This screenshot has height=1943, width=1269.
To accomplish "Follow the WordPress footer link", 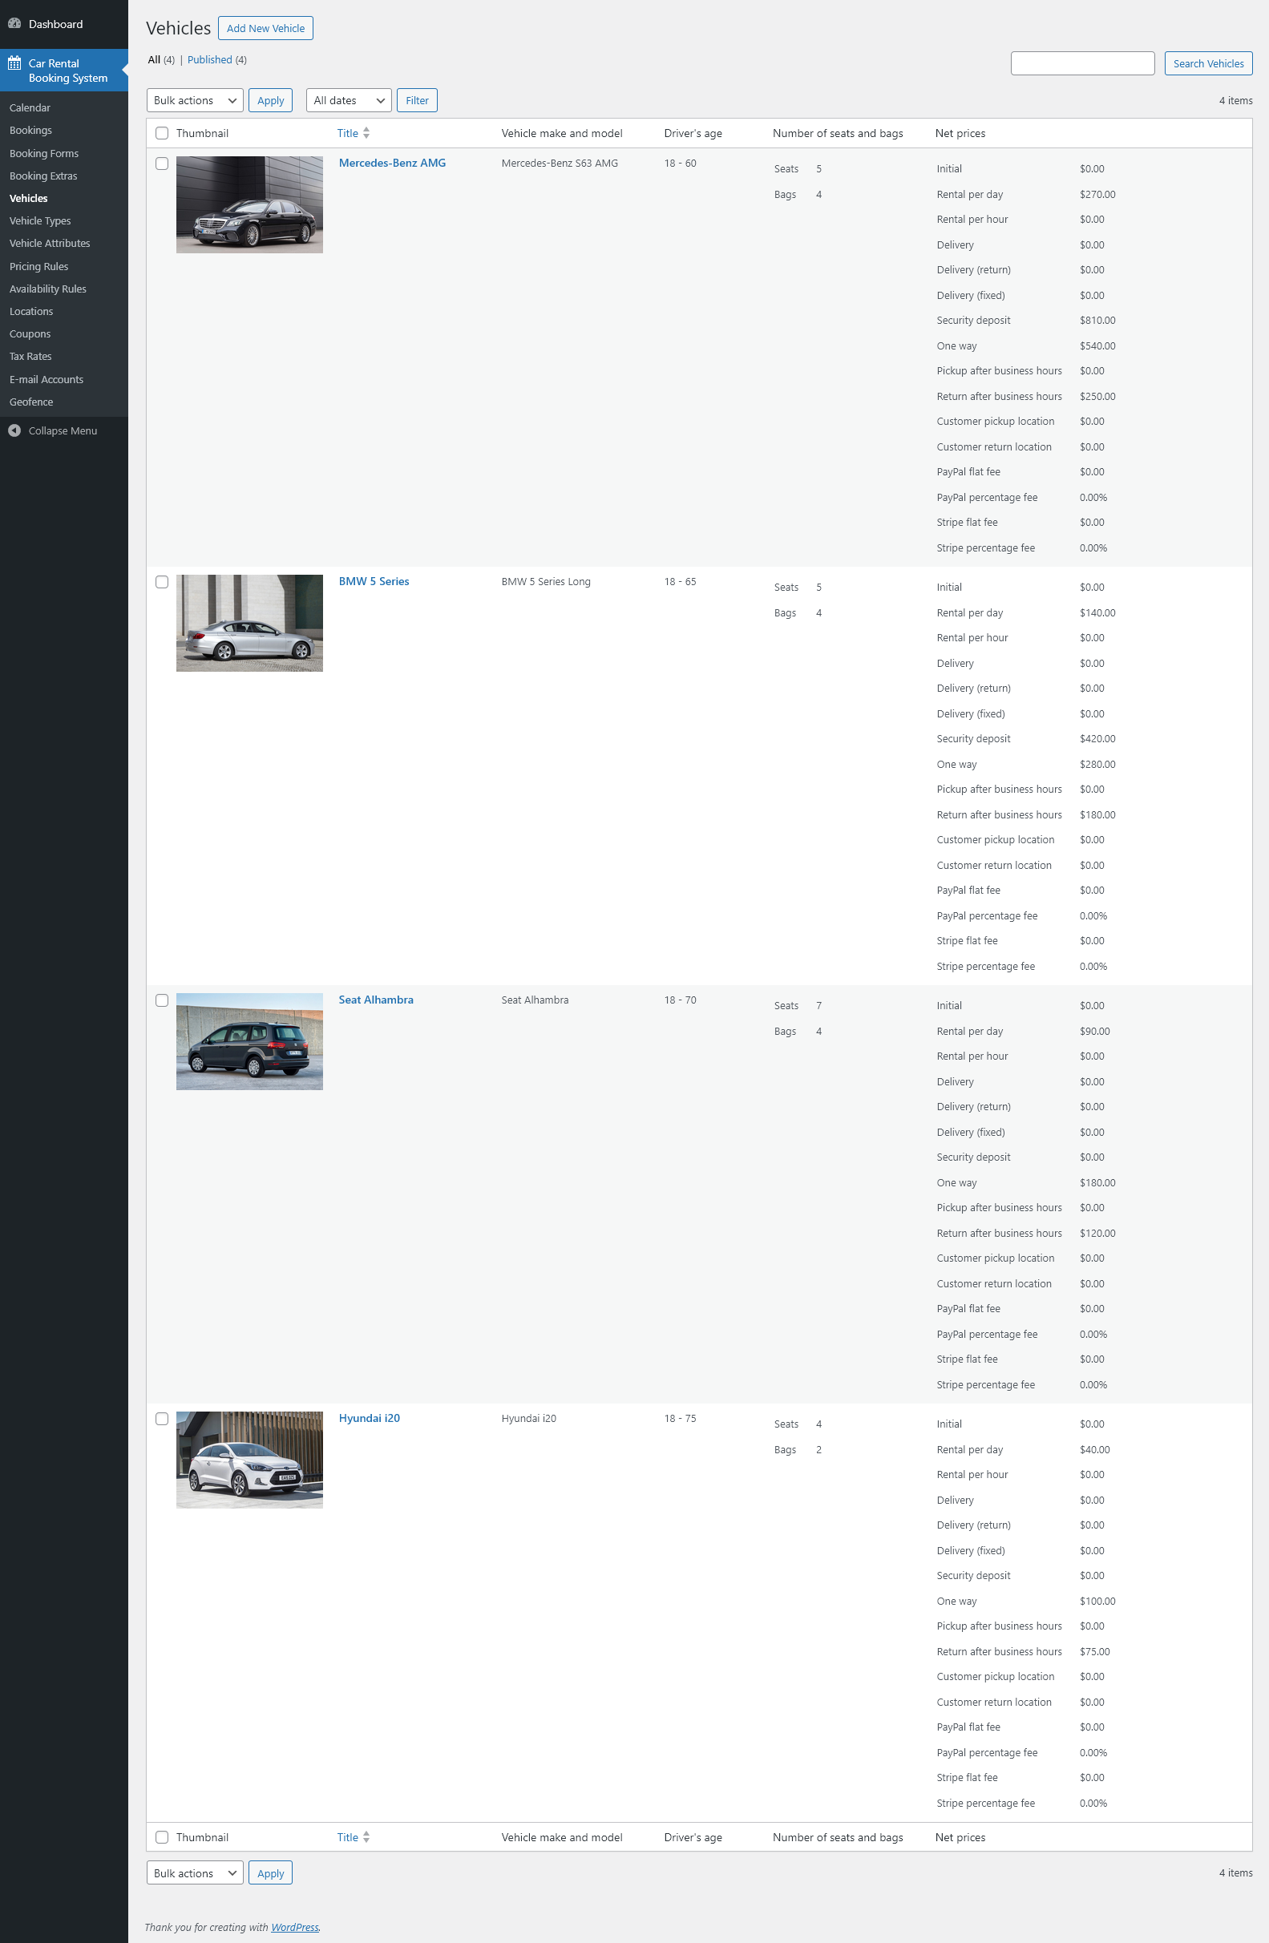I will [295, 1928].
